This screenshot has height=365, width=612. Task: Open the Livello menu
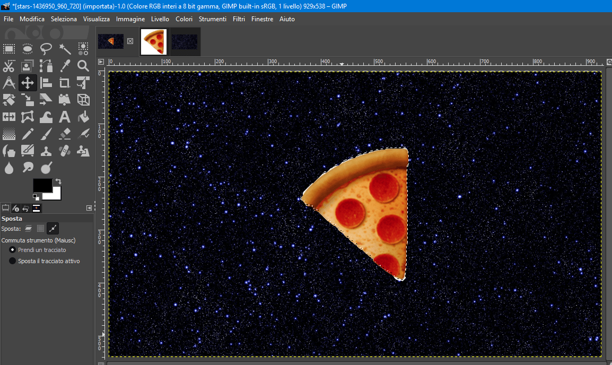(x=160, y=19)
